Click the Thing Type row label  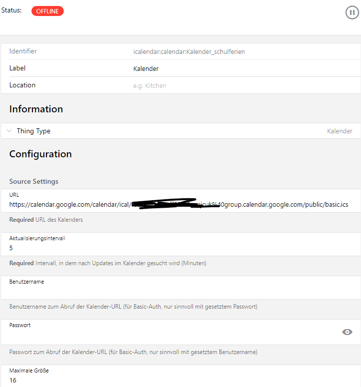pos(33,131)
